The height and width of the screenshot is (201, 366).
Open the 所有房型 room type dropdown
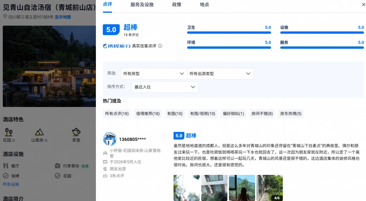click(x=154, y=74)
